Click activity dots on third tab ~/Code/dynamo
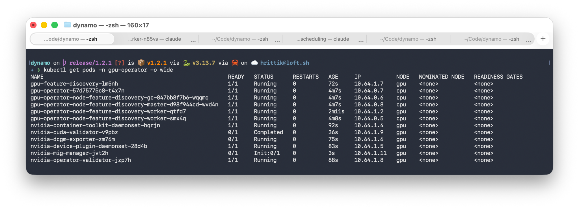 point(277,41)
